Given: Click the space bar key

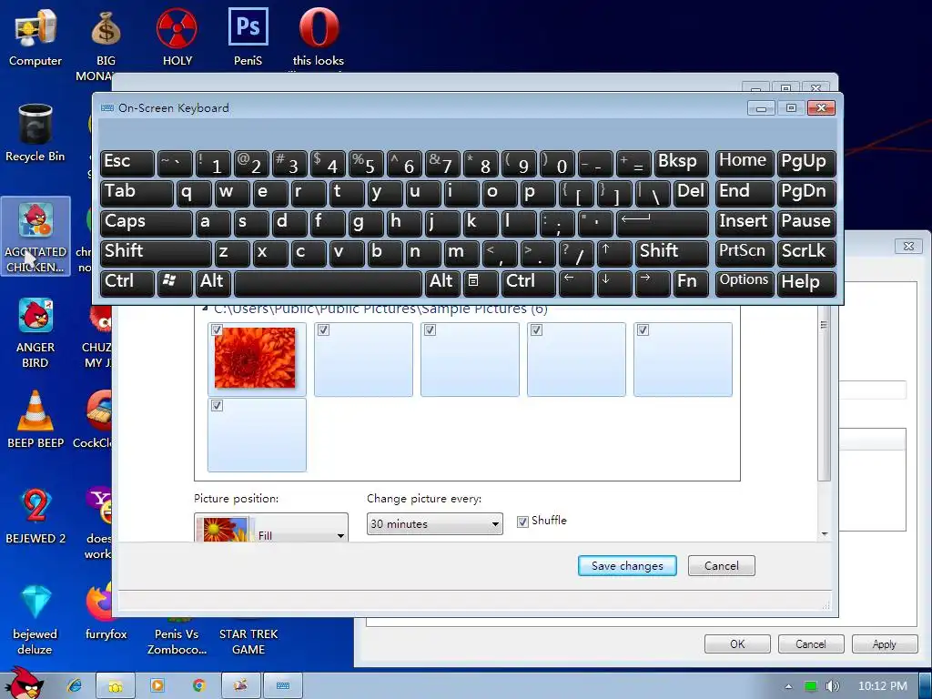Looking at the screenshot, I should pyautogui.click(x=328, y=284).
